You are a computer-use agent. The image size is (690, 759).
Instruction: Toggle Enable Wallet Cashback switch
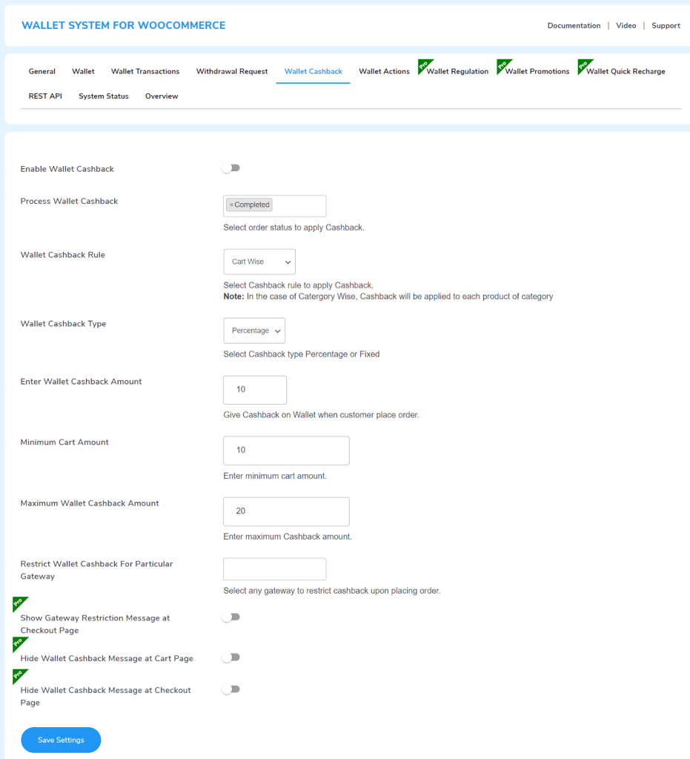[x=230, y=168]
